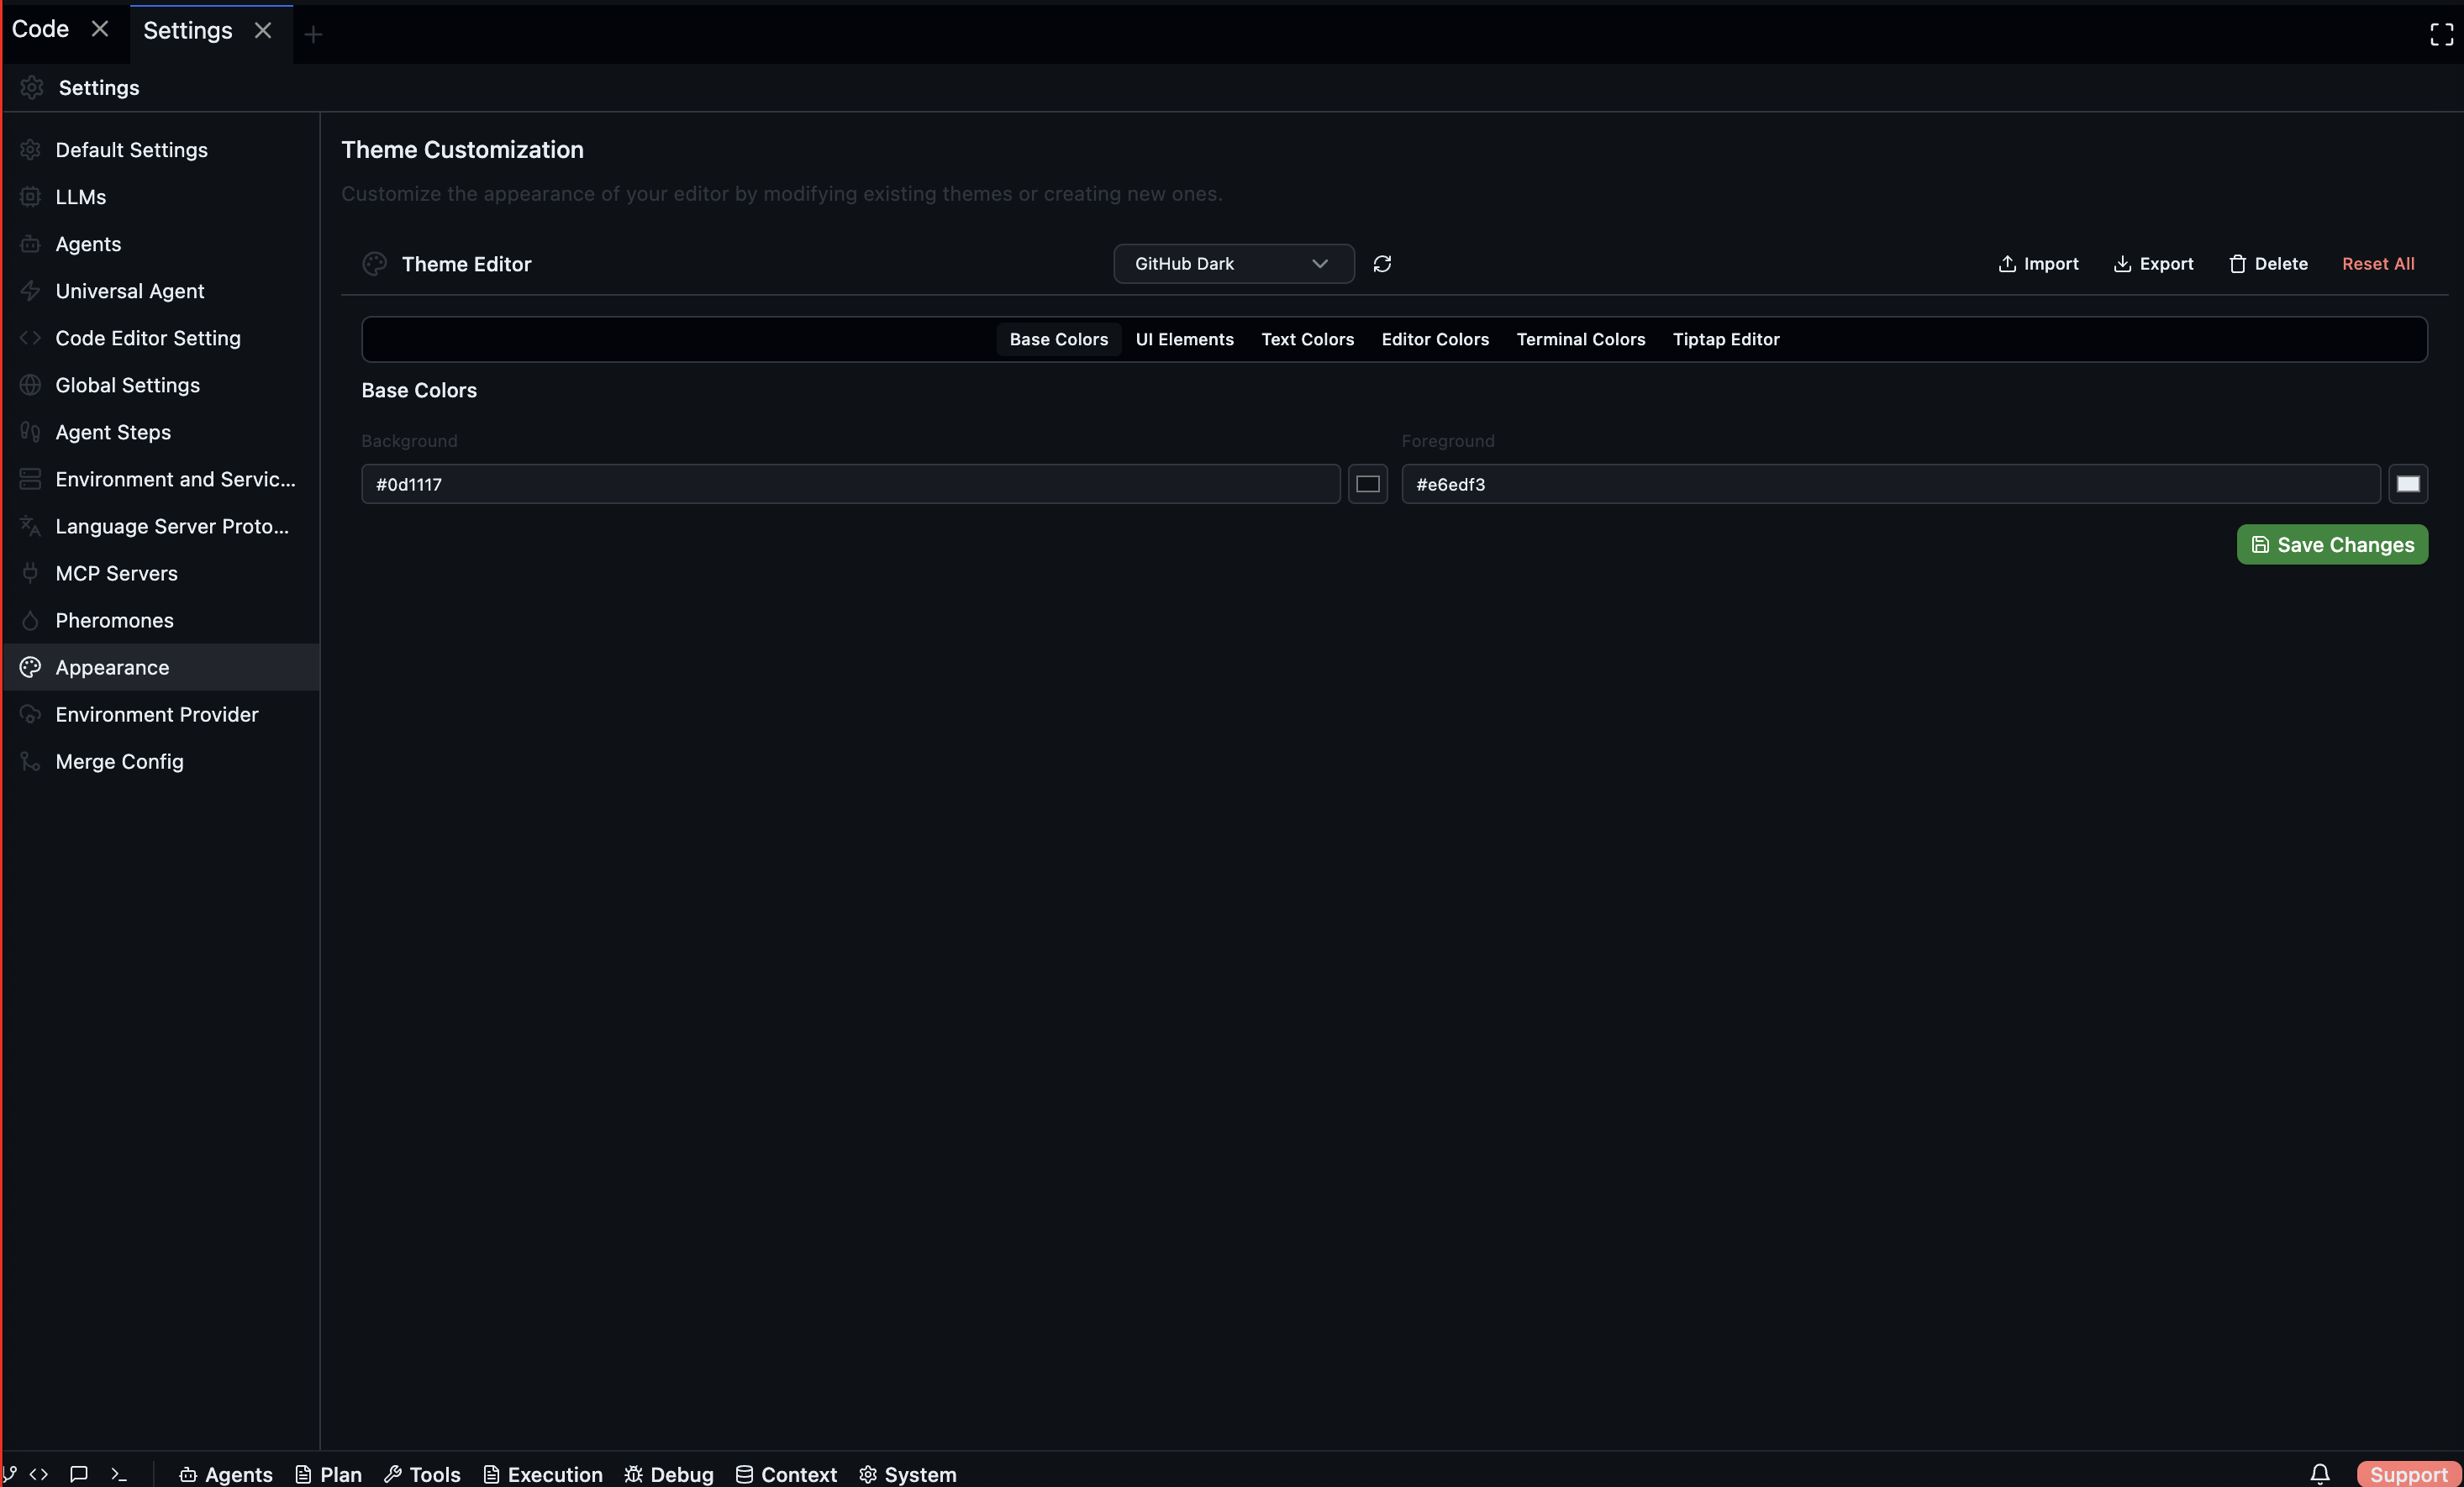This screenshot has width=2464, height=1487.
Task: Switch to the UI Elements tab
Action: point(1184,339)
